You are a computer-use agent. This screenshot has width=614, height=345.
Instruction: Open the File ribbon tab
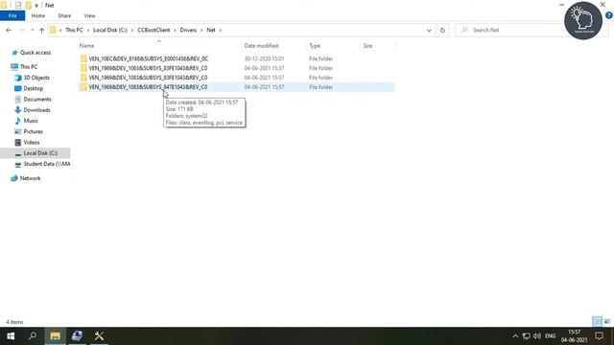click(x=12, y=15)
